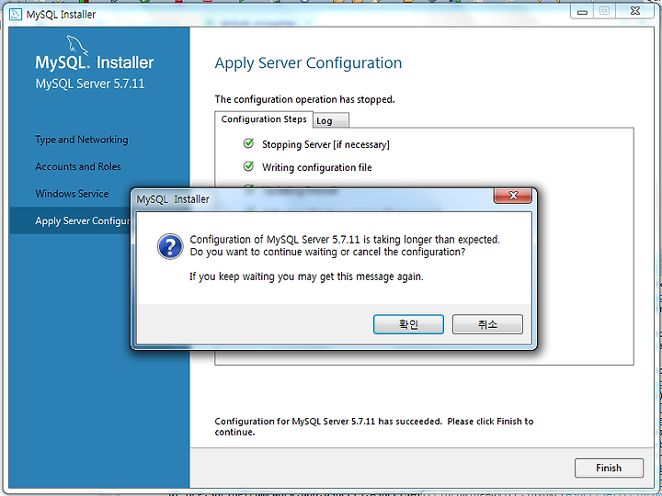This screenshot has width=662, height=496.
Task: Click 'Writing configuration file' step text
Action: (316, 167)
